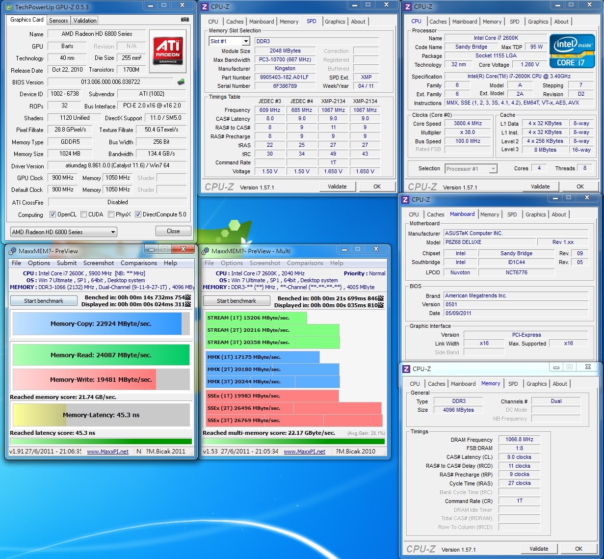
Task: Switch to the Sensors tab in GPU-Z
Action: [58, 21]
